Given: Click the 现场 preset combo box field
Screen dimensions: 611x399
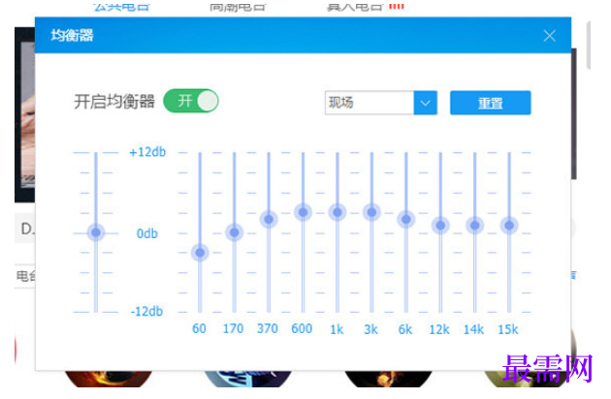Looking at the screenshot, I should [381, 103].
